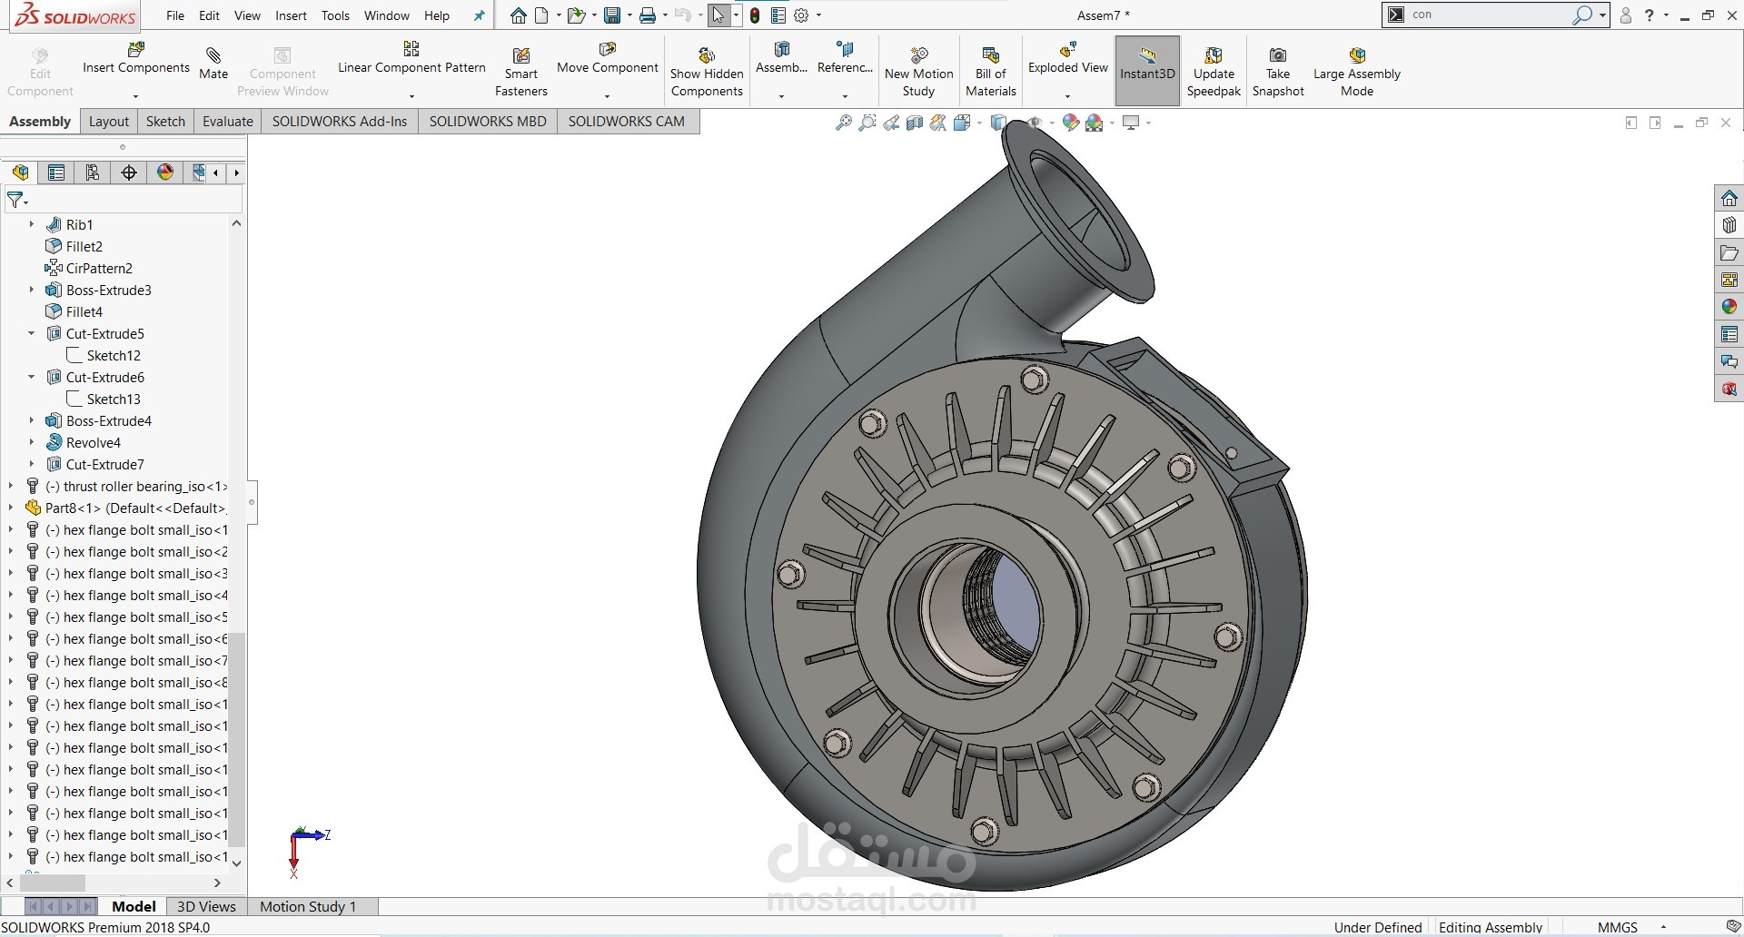Open the Insert Components dropdown arrow

[x=135, y=96]
